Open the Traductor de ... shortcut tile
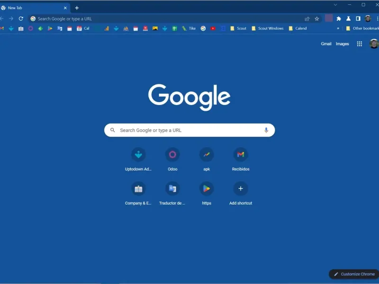This screenshot has height=284, width=379. coord(172,194)
